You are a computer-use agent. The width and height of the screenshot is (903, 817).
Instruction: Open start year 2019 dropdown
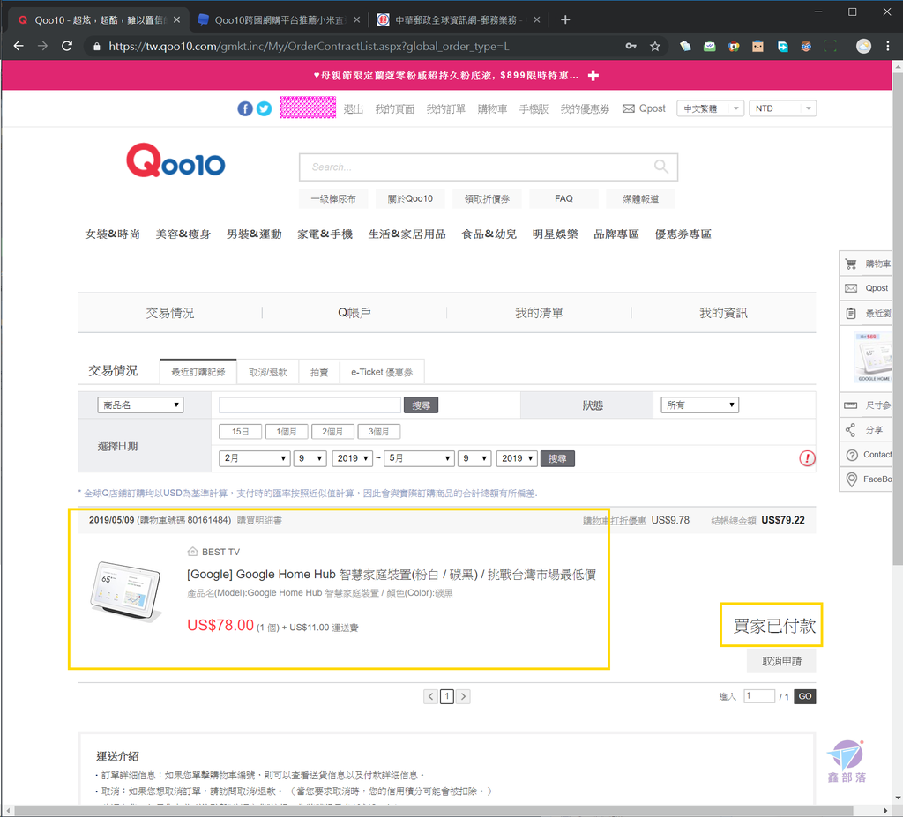click(352, 458)
